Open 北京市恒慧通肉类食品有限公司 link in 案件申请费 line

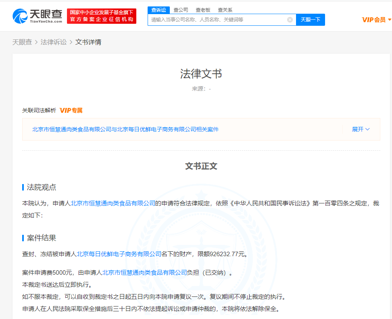pos(144,273)
